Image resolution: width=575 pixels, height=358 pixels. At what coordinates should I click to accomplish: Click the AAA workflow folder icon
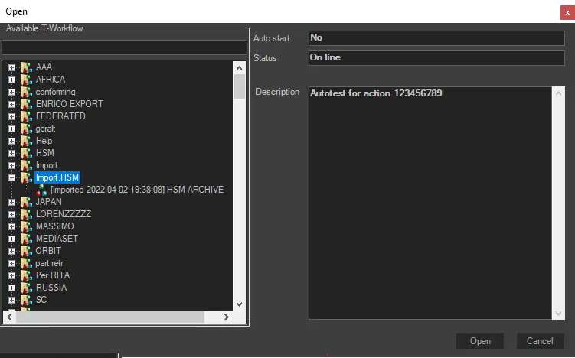[26, 67]
